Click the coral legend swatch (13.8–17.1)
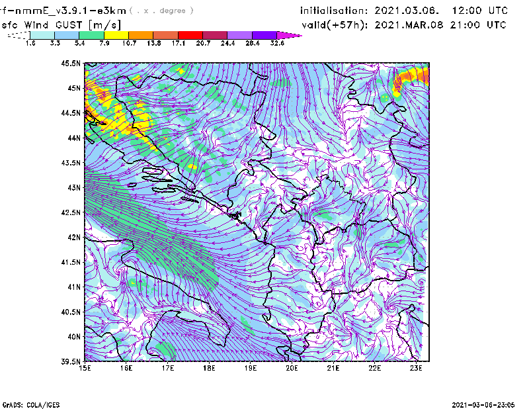 [x=166, y=35]
